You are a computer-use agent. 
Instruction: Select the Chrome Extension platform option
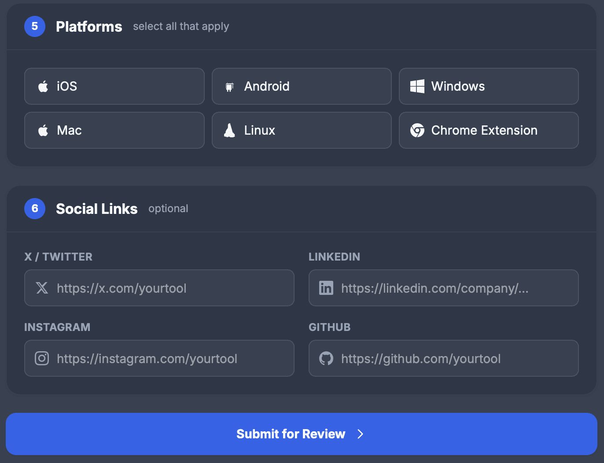(x=489, y=130)
